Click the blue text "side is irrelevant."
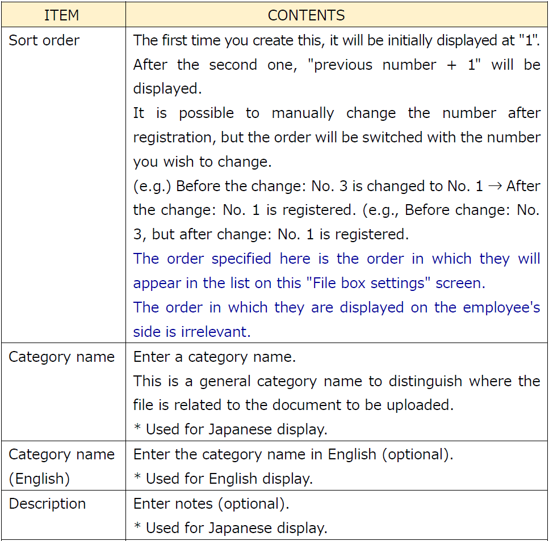Viewport: 549px width, 541px height. tap(191, 332)
